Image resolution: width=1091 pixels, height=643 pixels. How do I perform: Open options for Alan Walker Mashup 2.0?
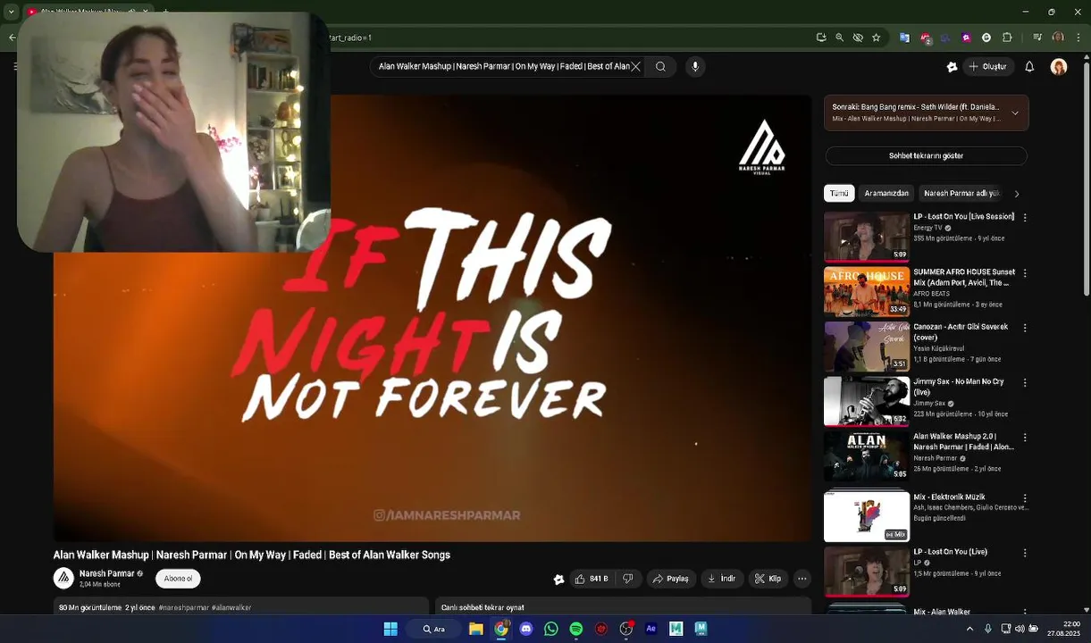click(1025, 438)
